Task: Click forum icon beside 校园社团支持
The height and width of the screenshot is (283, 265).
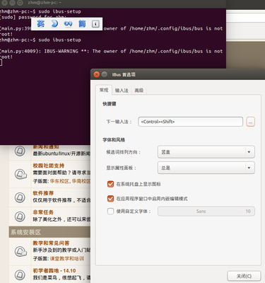Action: pyautogui.click(x=20, y=174)
